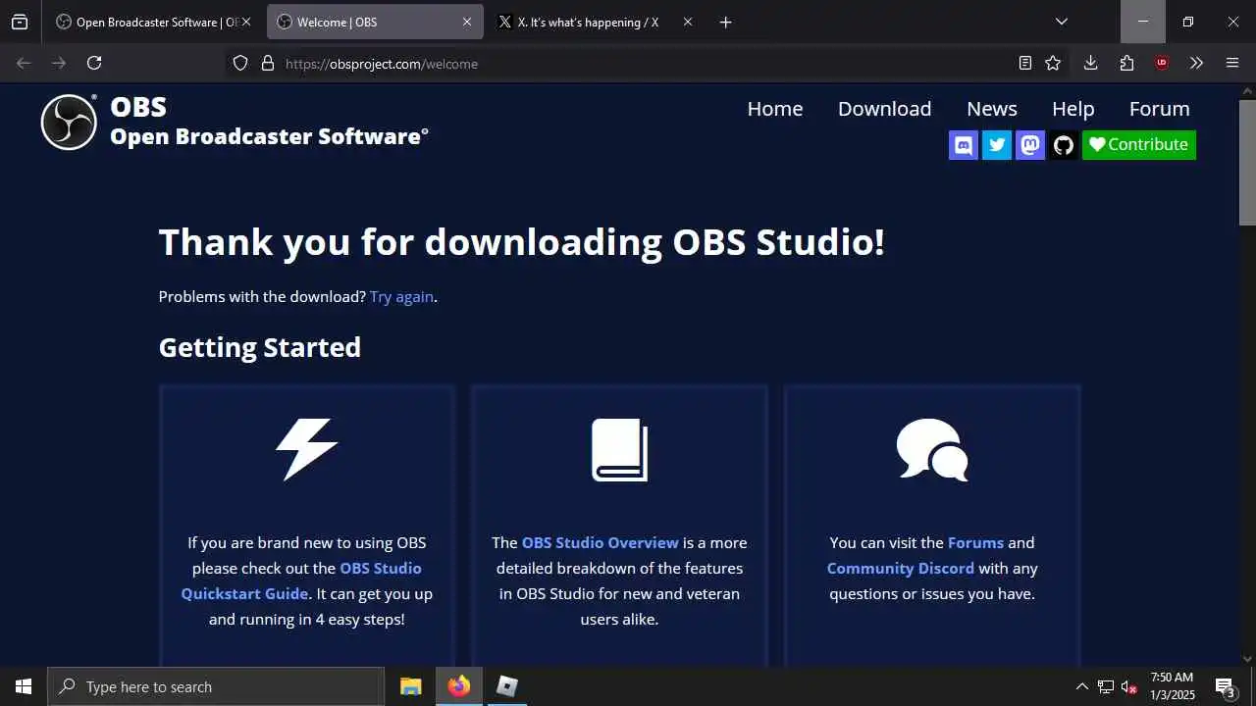The width and height of the screenshot is (1256, 706).
Task: Bookmark this page with the star icon
Action: point(1053,63)
